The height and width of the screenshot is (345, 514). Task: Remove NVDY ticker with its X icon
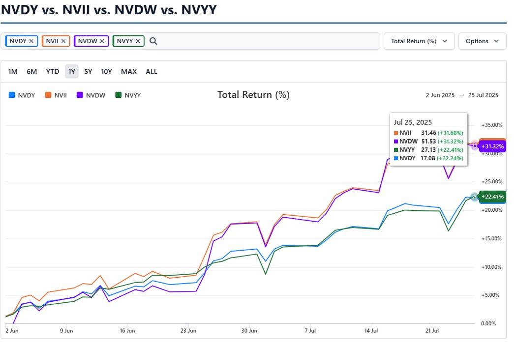(31, 41)
